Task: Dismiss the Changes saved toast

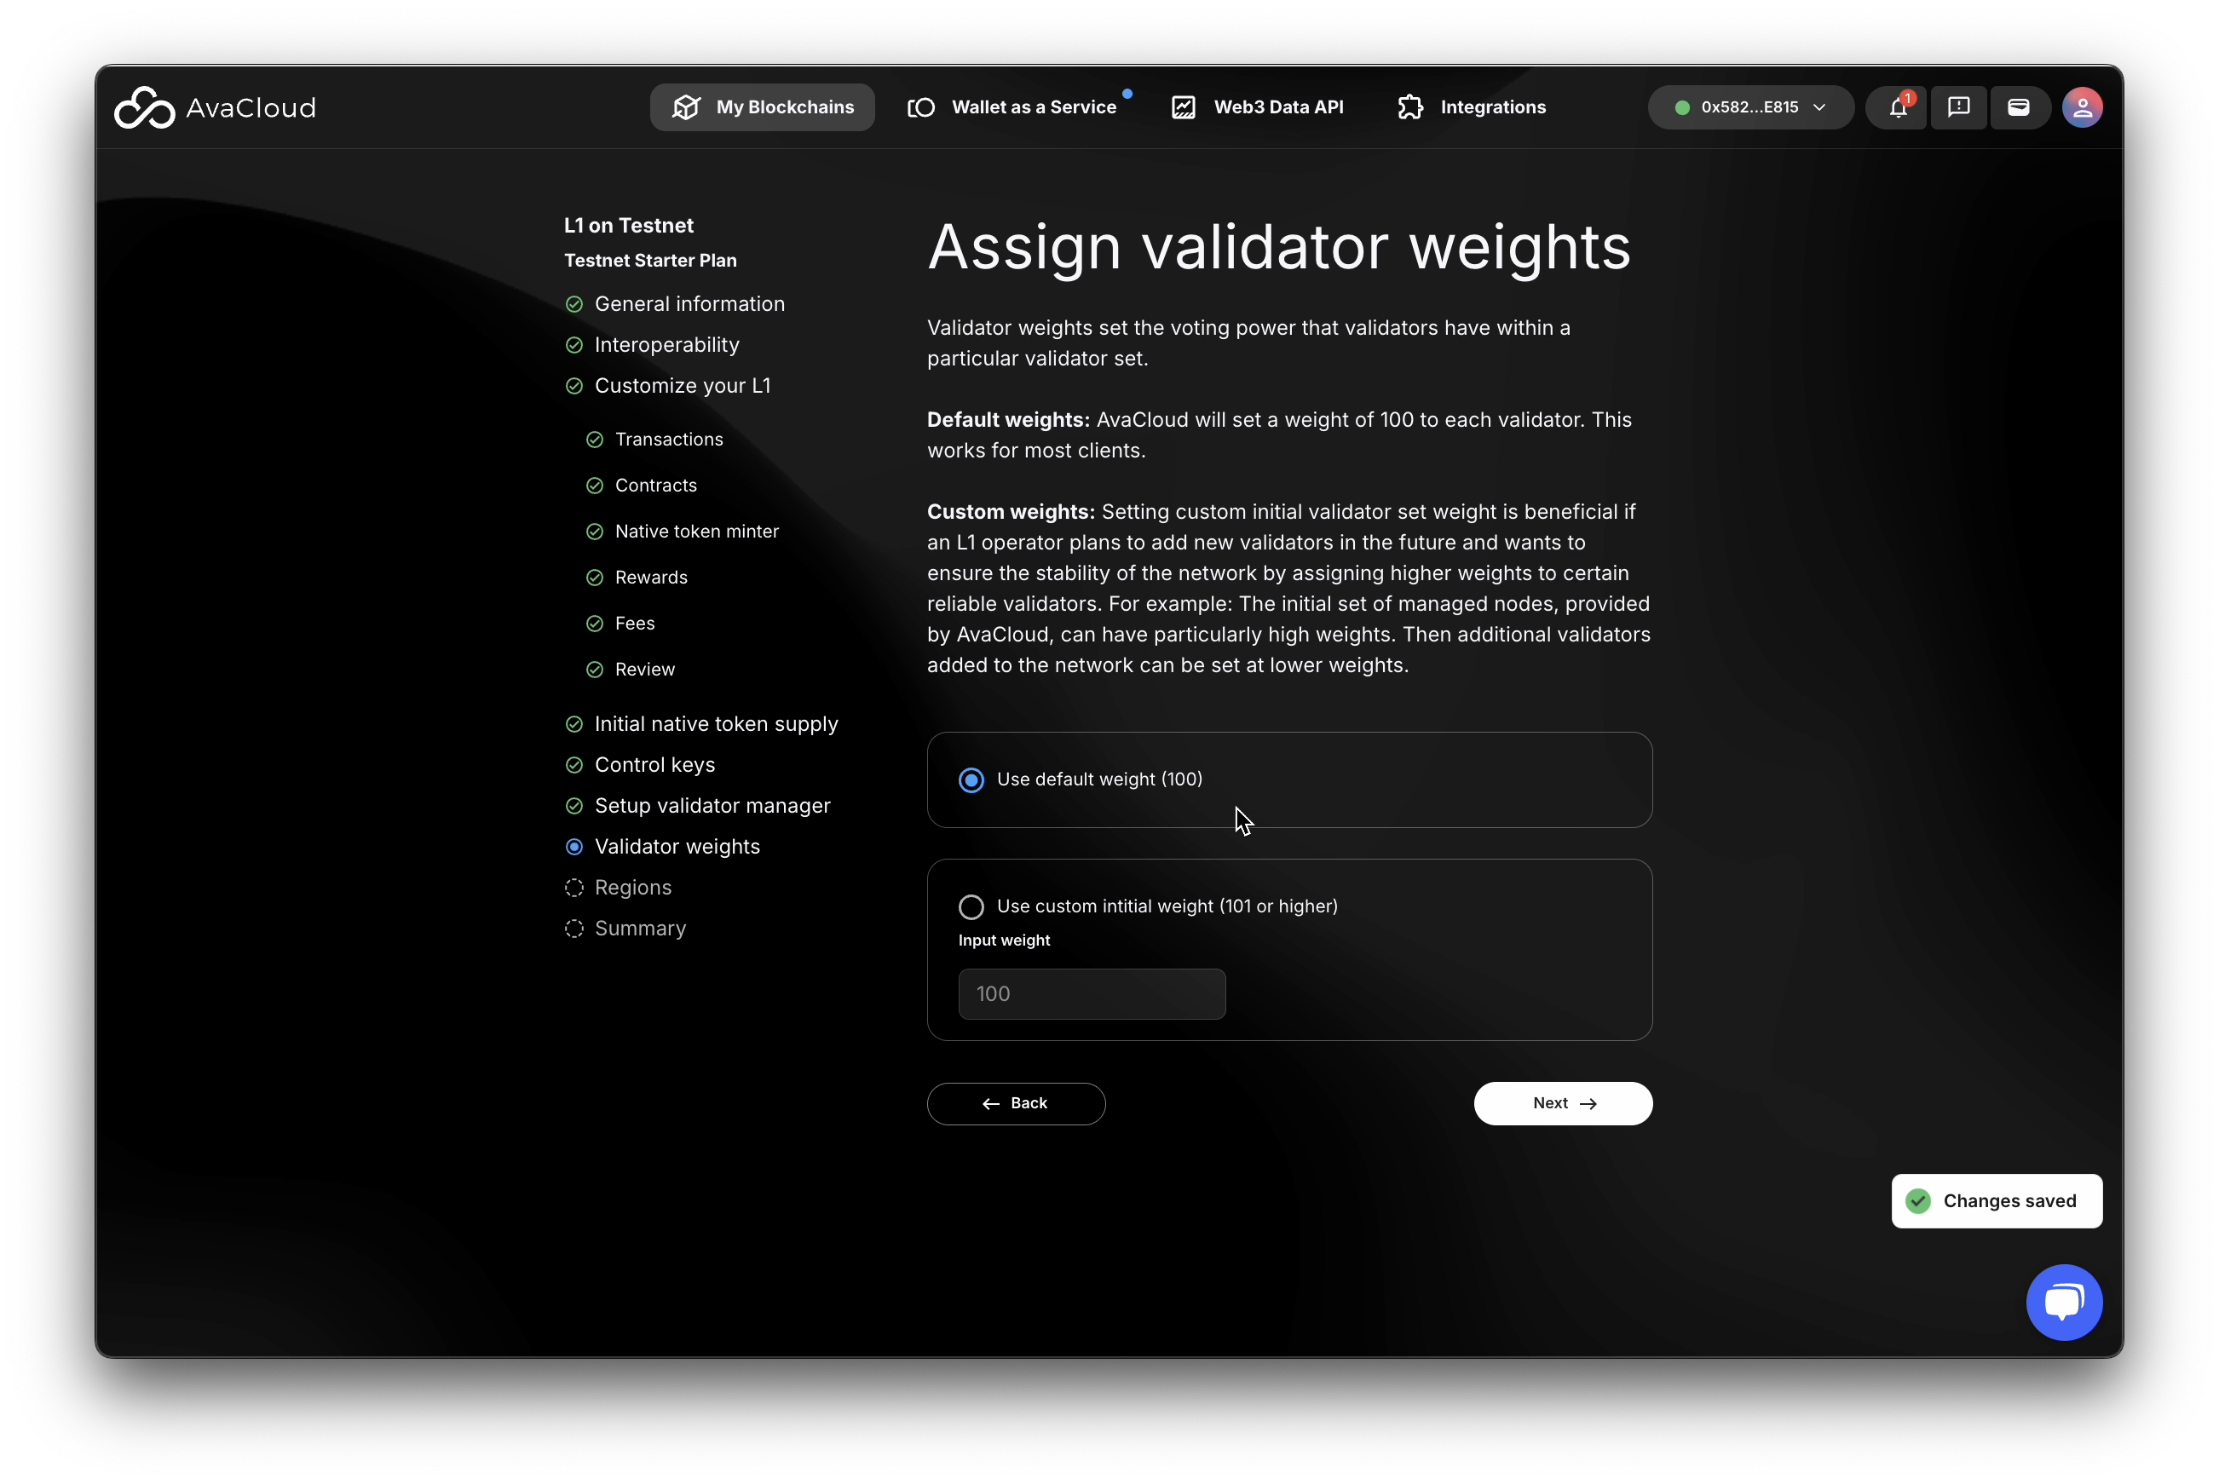Action: pyautogui.click(x=1996, y=1201)
